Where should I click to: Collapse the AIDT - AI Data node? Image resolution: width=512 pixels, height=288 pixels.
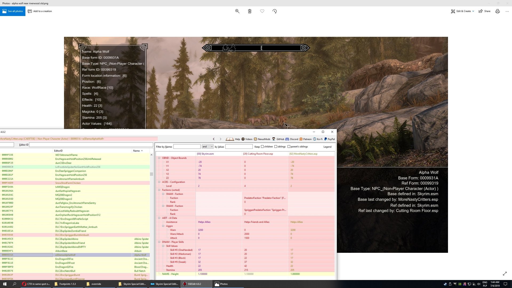pyautogui.click(x=159, y=218)
